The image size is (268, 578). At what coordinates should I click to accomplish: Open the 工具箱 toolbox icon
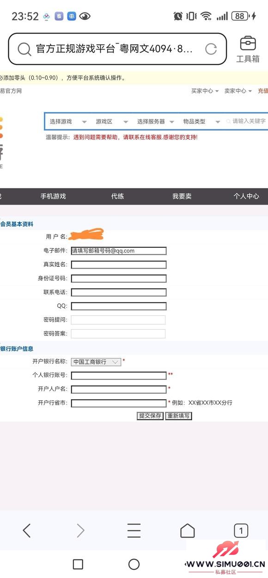point(248,49)
